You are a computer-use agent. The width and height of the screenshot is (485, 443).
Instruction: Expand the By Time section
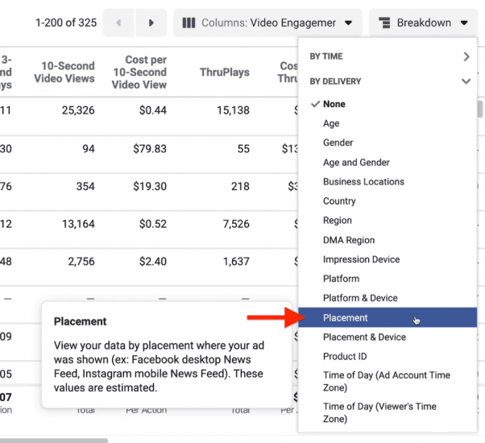tap(389, 57)
